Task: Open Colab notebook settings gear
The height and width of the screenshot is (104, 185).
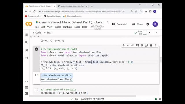Action: (x=148, y=24)
